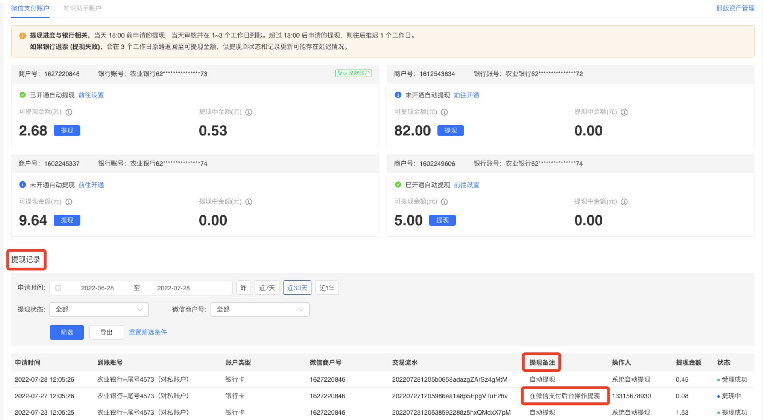Image resolution: width=763 pixels, height=420 pixels.
Task: Select 近30天 quick date range
Action: click(x=297, y=288)
